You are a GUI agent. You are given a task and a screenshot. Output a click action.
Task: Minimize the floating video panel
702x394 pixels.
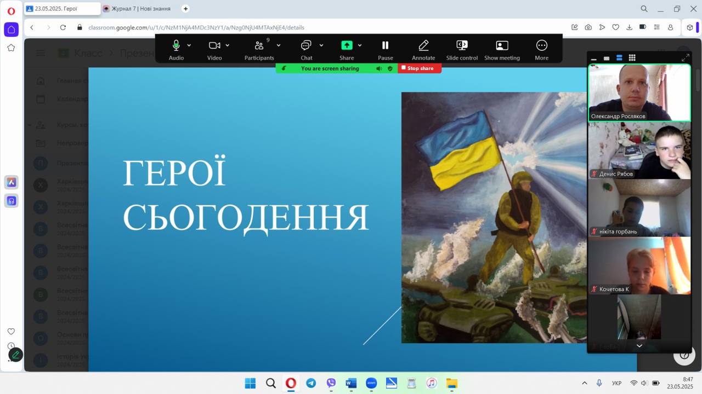tap(593, 58)
